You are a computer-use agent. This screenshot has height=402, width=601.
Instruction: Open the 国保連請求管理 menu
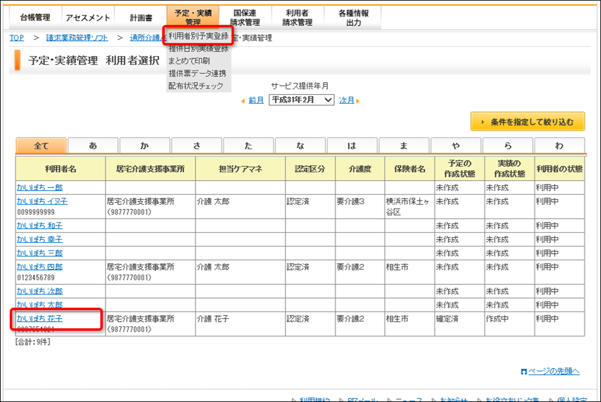point(245,17)
